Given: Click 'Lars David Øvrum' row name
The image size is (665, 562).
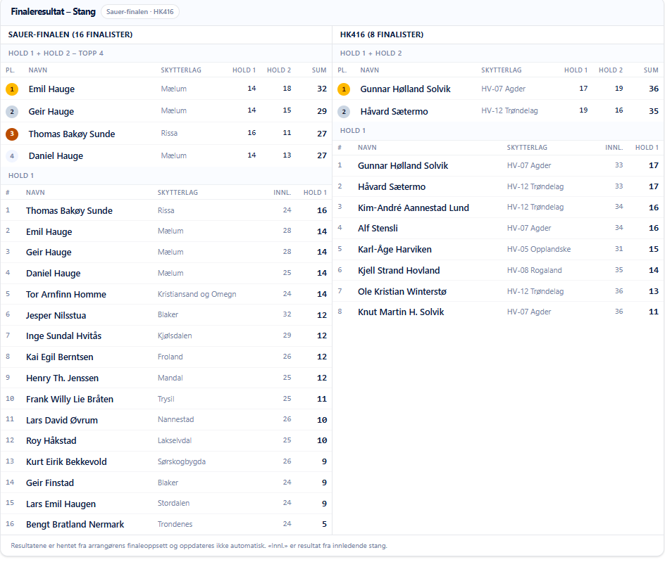Looking at the screenshot, I should click(x=62, y=421).
